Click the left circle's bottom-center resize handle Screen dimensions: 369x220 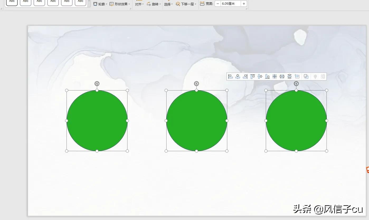97,151
